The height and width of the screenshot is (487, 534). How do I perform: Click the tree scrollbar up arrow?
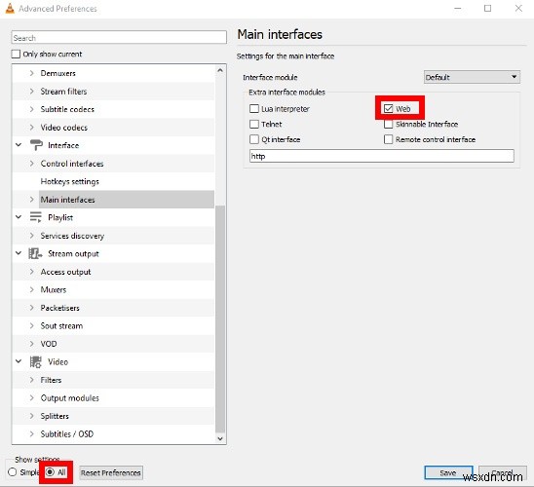pyautogui.click(x=220, y=70)
